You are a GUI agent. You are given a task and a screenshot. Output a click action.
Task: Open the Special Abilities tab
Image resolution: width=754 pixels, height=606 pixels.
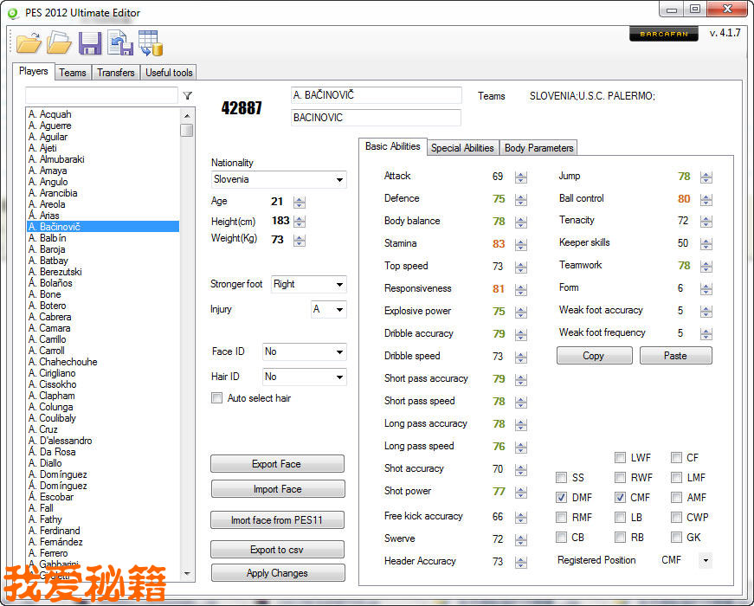pos(462,148)
